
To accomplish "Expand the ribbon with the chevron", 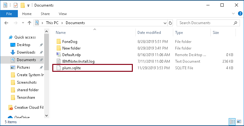I will tap(233, 13).
